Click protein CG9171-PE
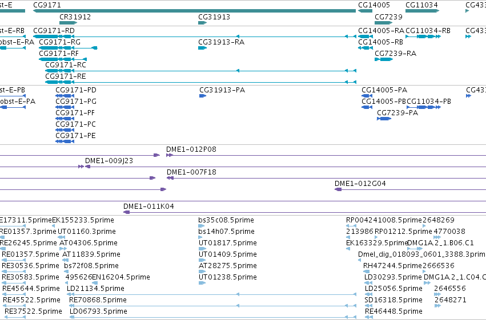This screenshot has width=486, height=320. coord(75,136)
